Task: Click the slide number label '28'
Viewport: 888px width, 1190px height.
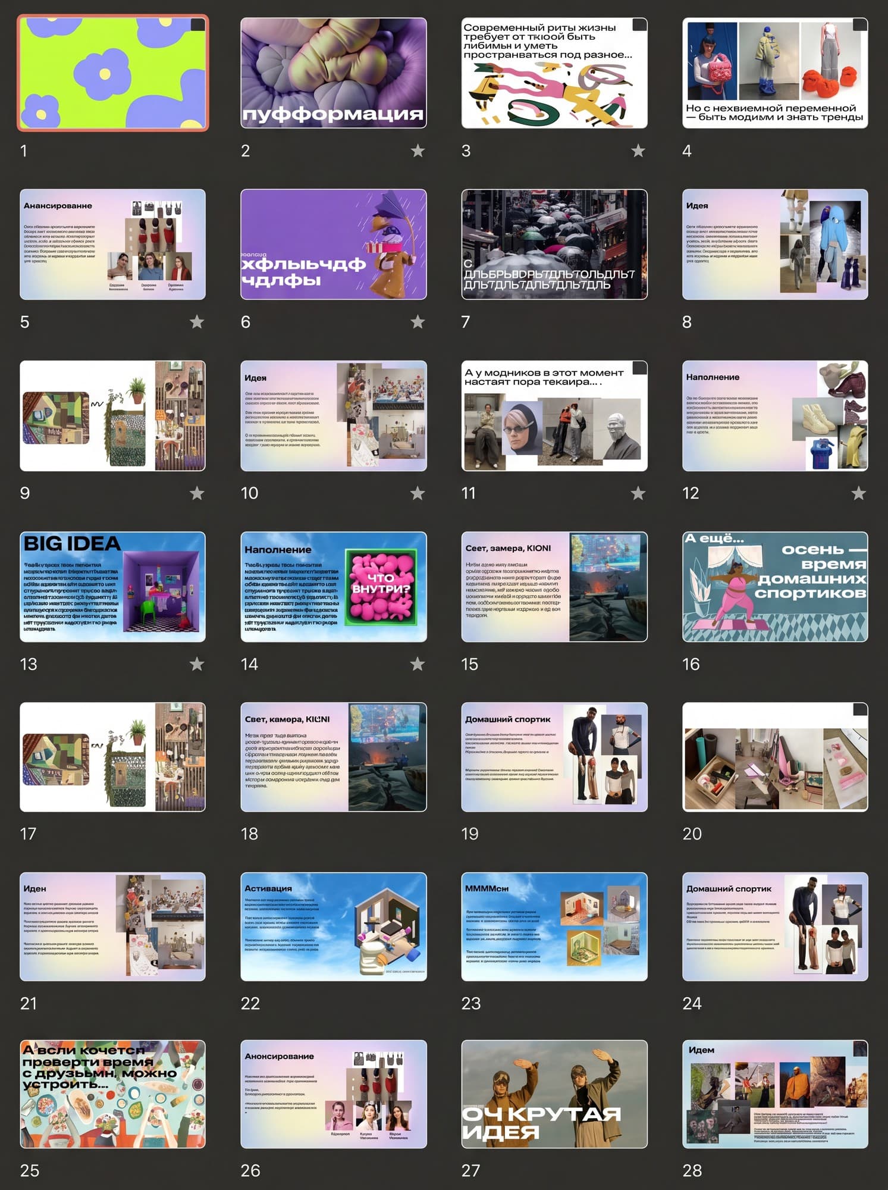Action: coord(692,1170)
